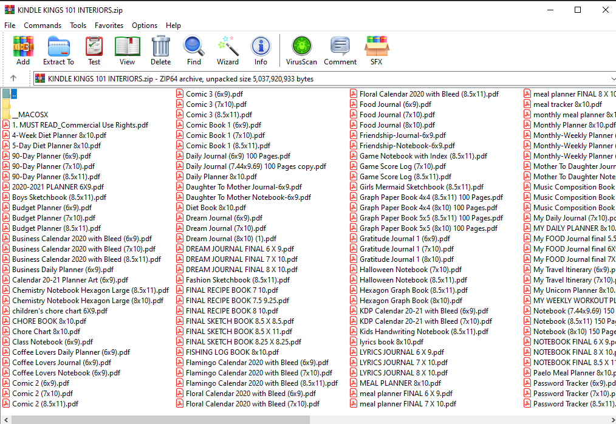Click the WinRAR title bar icon
616x424 pixels.
[x=10, y=10]
